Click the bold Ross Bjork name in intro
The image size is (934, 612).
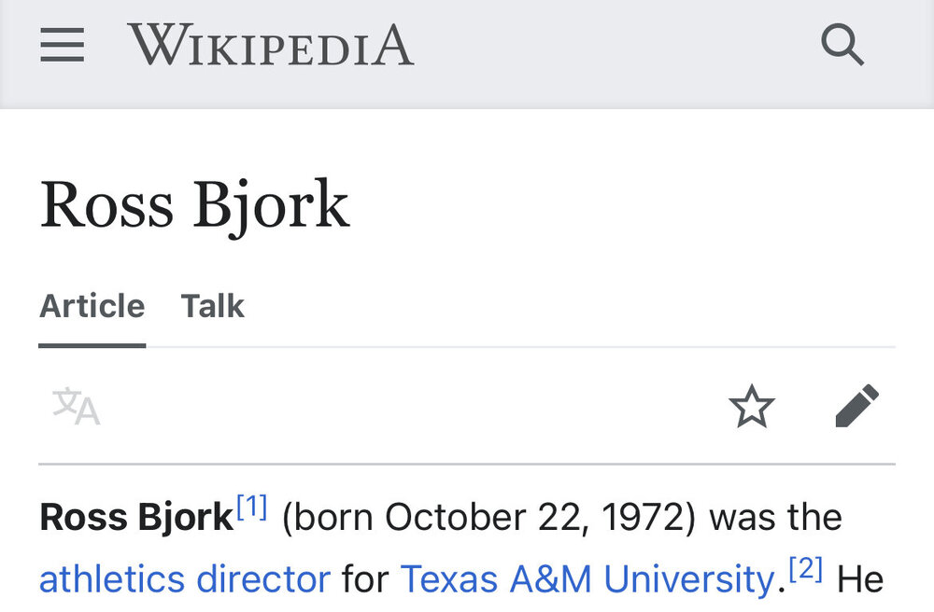click(136, 518)
